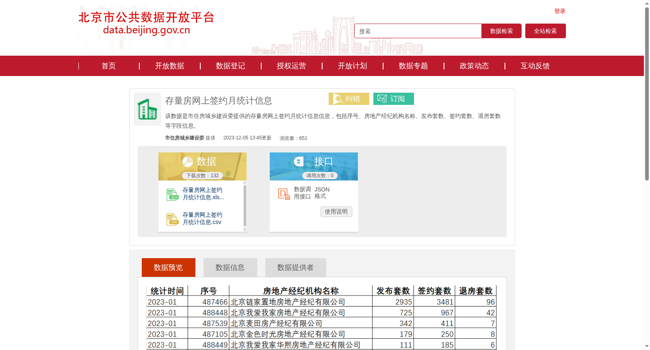The width and height of the screenshot is (650, 350).
Task: Click the 下载次数：132 badge
Action: [202, 176]
